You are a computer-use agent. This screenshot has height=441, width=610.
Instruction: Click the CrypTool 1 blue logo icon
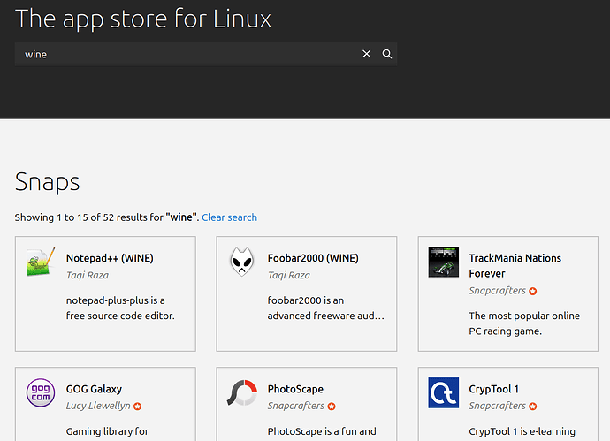click(443, 392)
